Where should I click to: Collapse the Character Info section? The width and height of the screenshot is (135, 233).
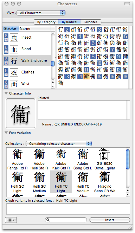(x=6, y=93)
